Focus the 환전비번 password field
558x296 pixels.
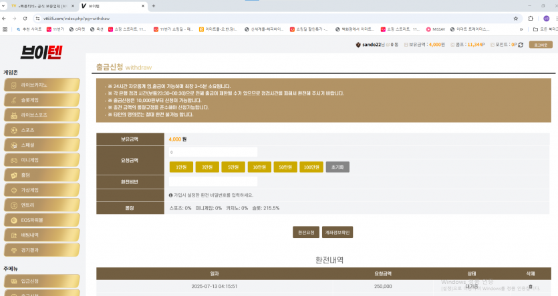pos(213,181)
